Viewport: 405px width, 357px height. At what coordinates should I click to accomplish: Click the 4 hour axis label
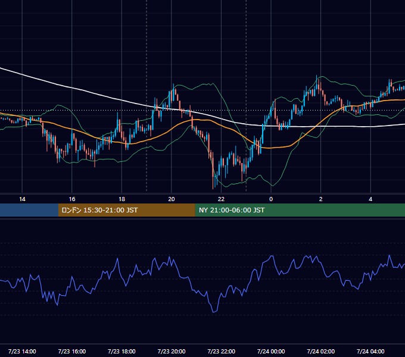(x=370, y=199)
